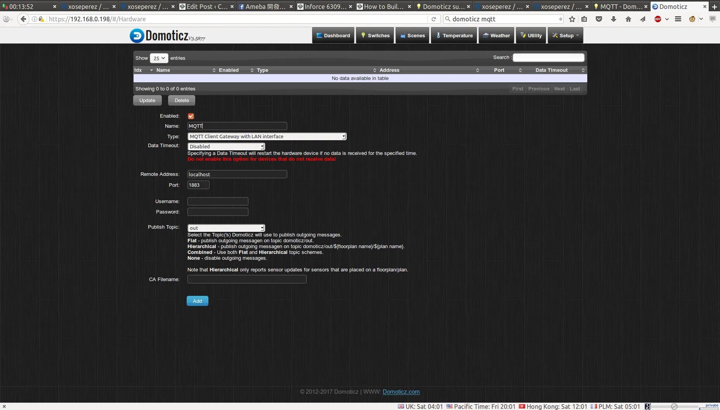Go back using the browser back arrow
The image size is (720, 410).
pyautogui.click(x=23, y=19)
